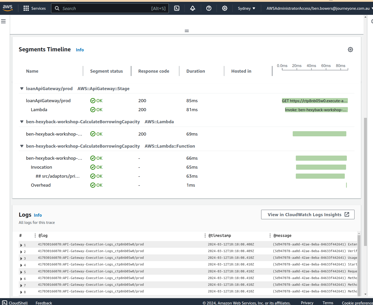Select the Overhead 1ms timeline marker
The image size is (373, 305).
pyautogui.click(x=346, y=185)
